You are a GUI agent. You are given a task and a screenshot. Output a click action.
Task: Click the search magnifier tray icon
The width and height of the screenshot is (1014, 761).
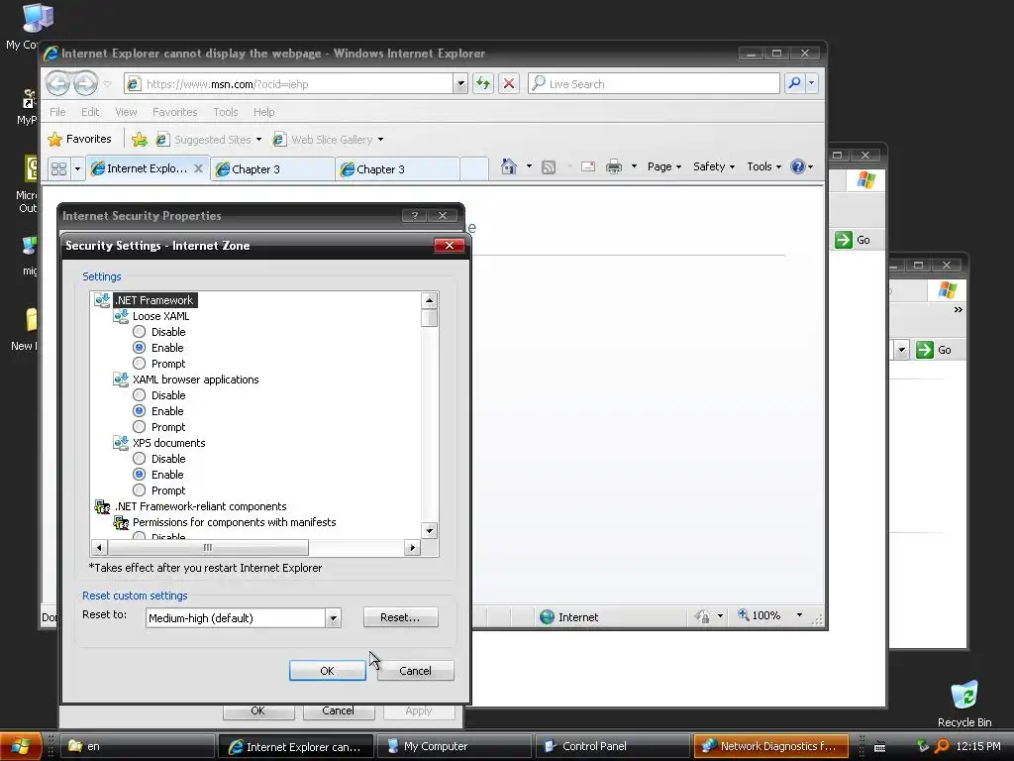[943, 746]
